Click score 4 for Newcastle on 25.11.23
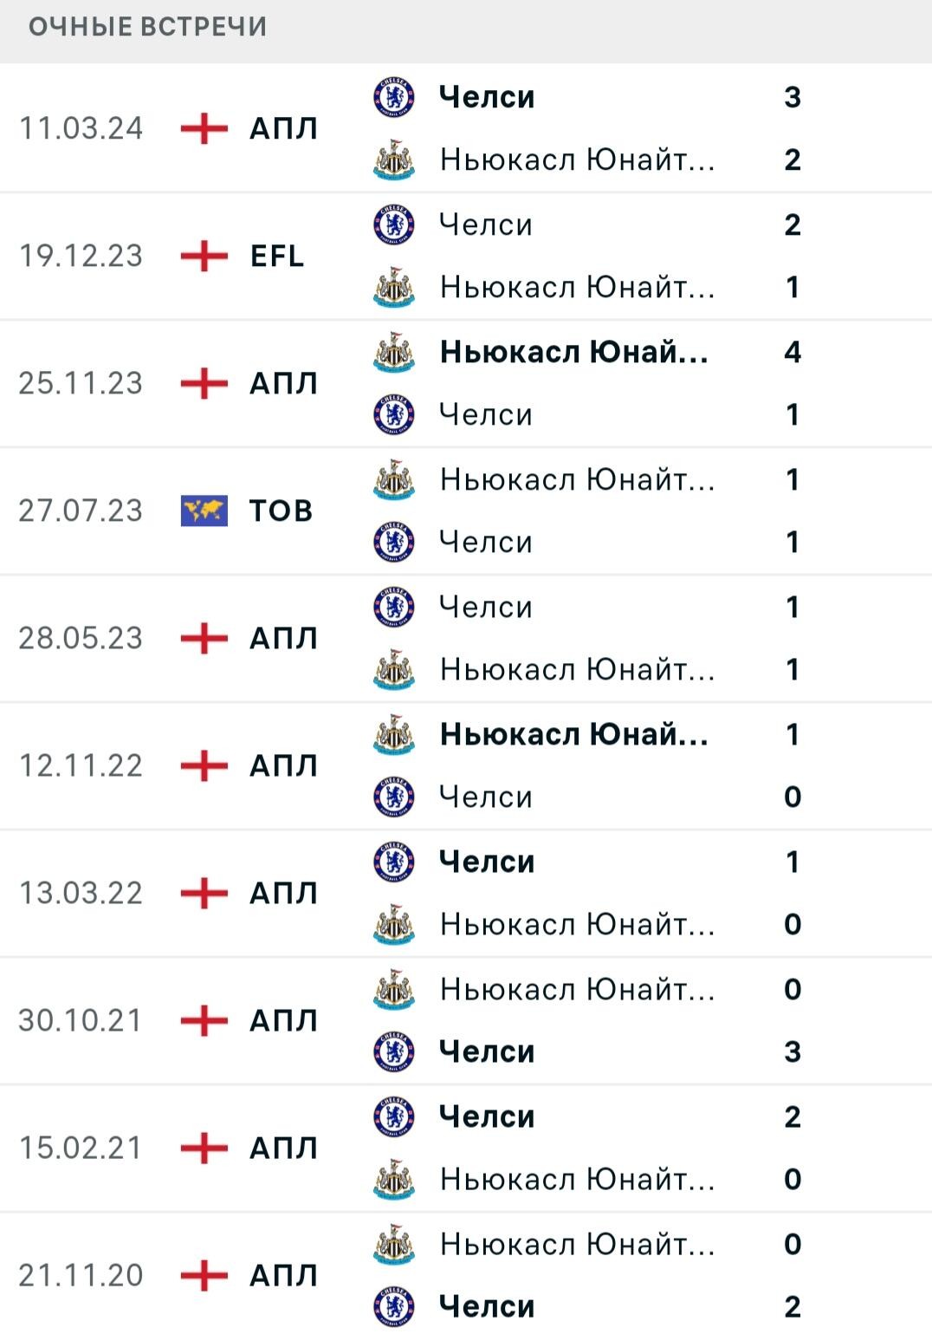This screenshot has height=1334, width=932. tap(793, 352)
